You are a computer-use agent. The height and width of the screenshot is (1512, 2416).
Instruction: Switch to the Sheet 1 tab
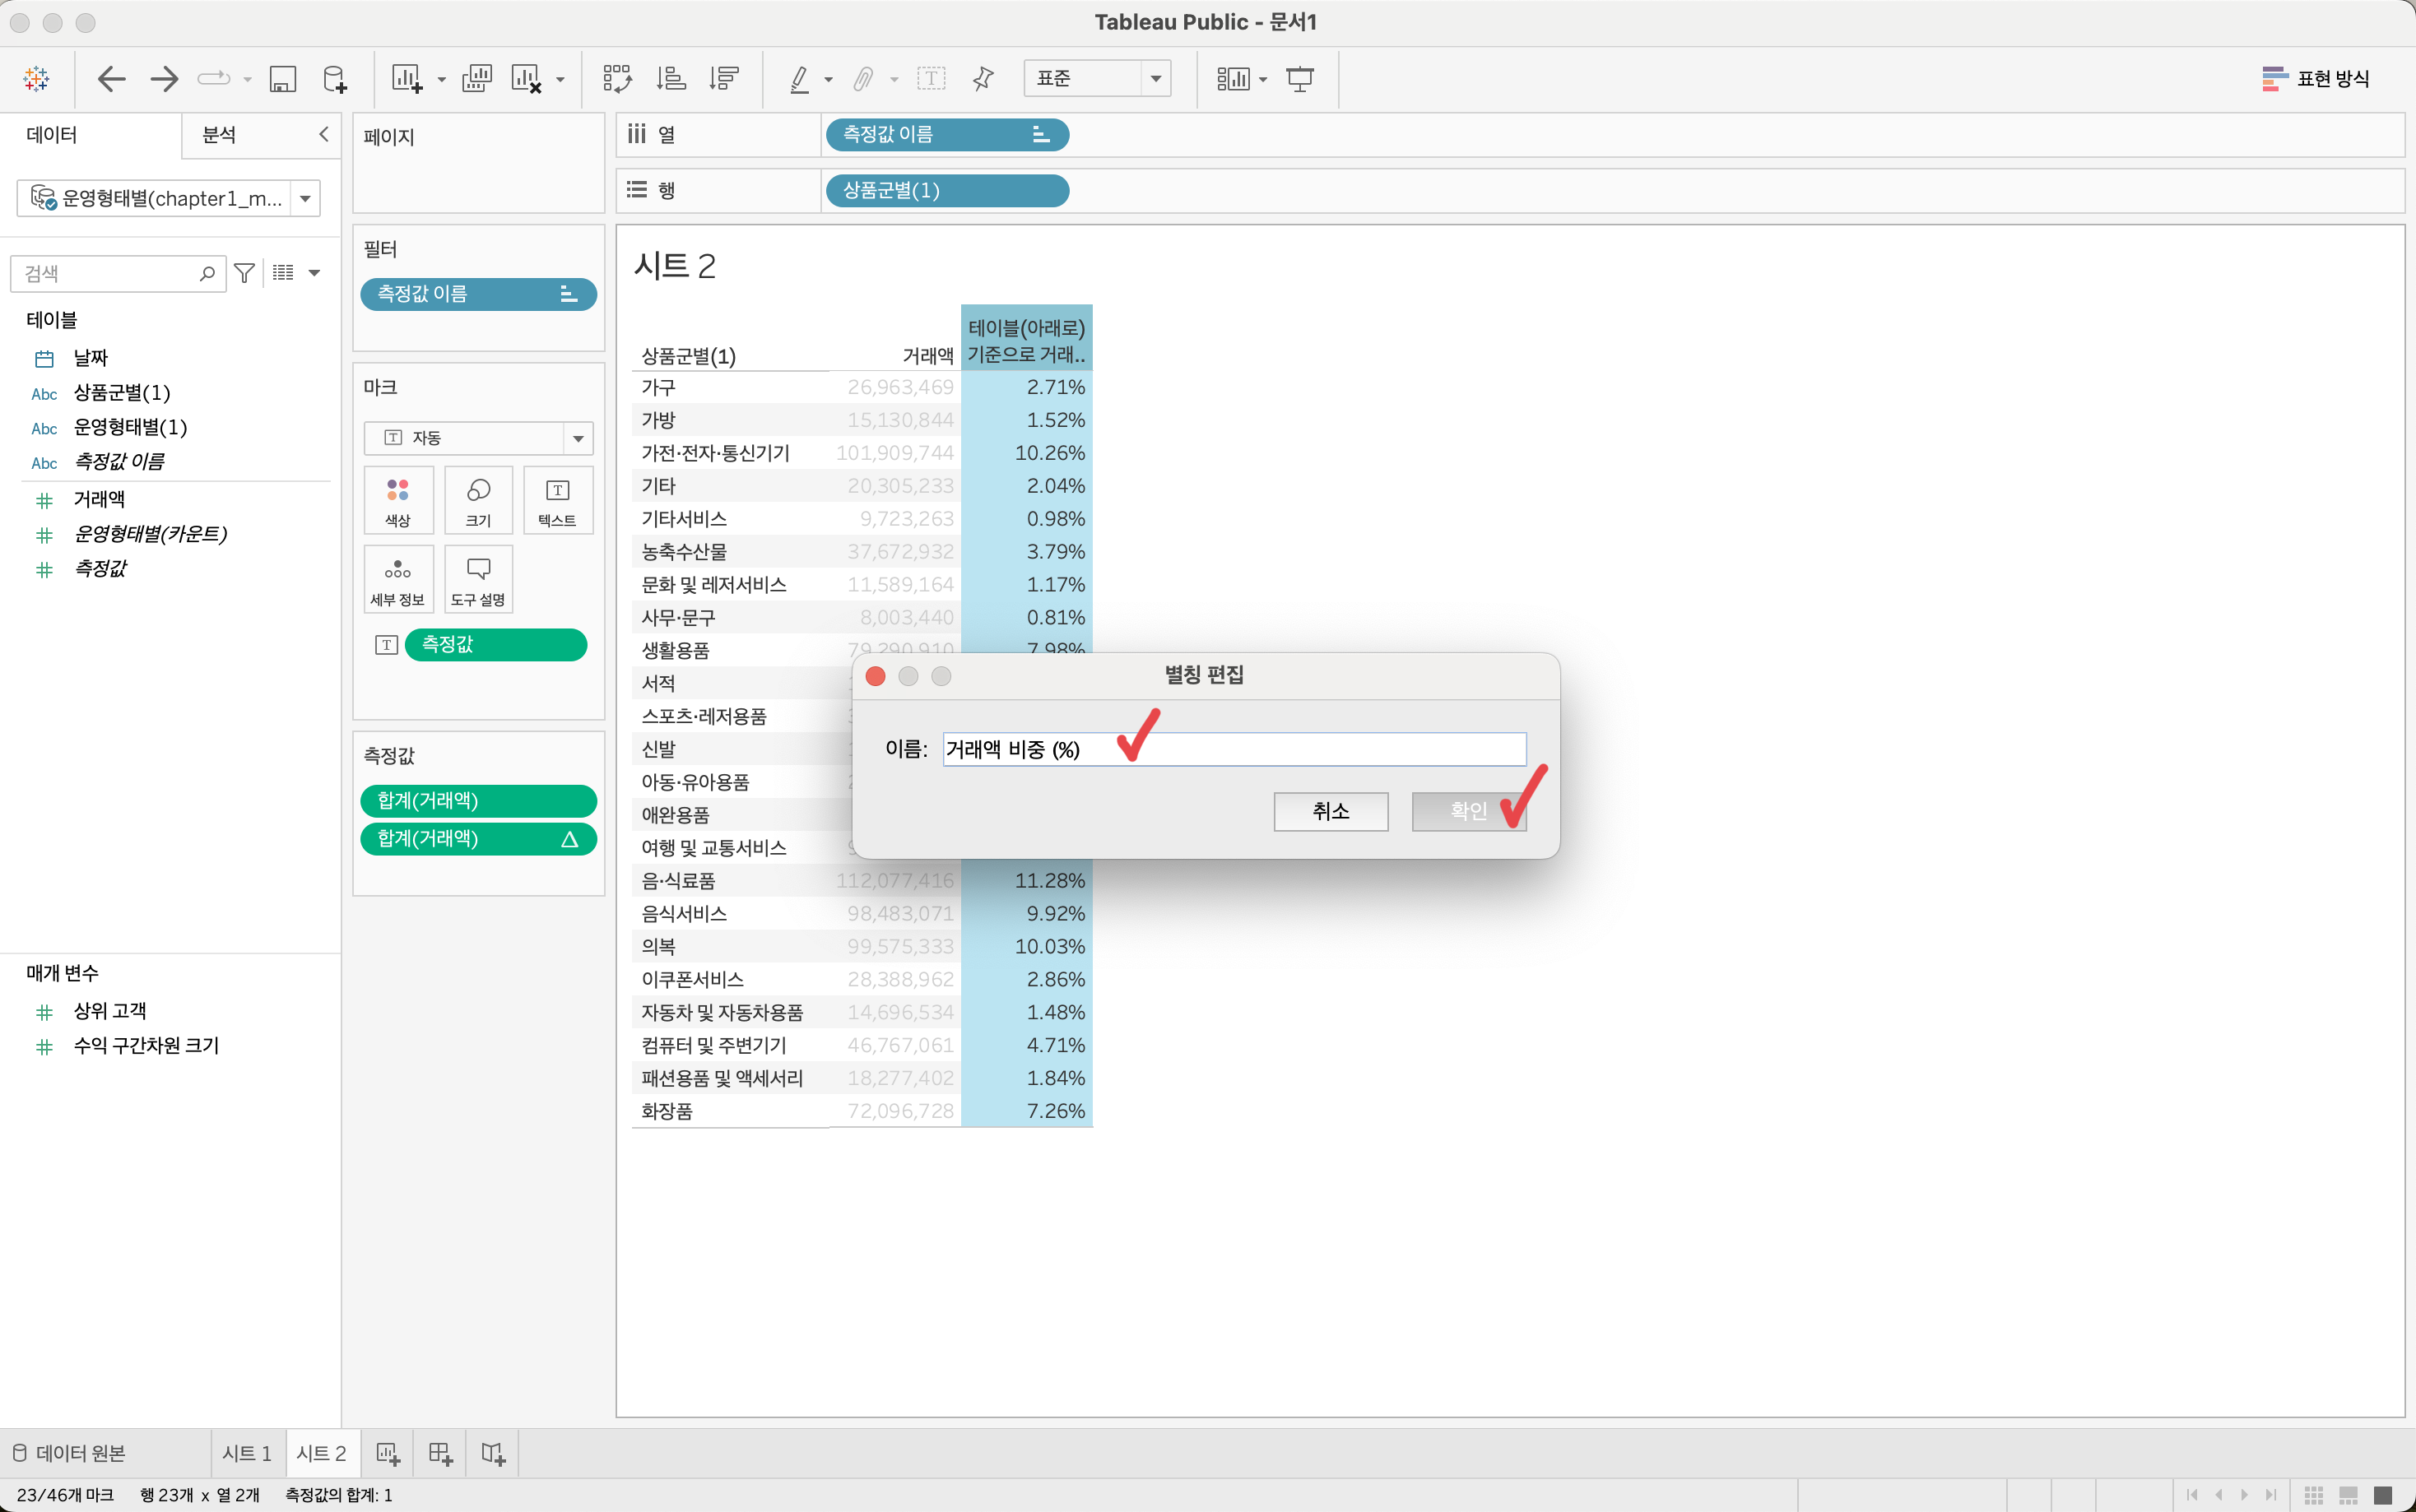(x=247, y=1453)
